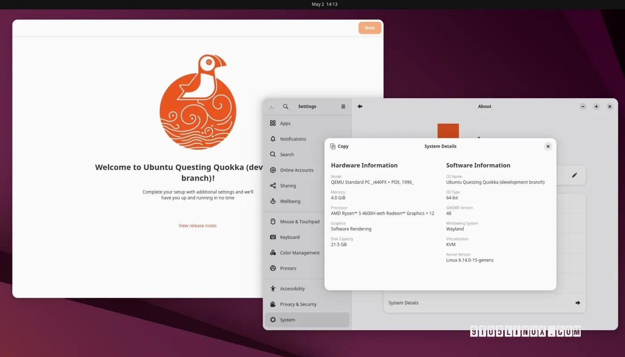Open Printers settings

coord(288,268)
